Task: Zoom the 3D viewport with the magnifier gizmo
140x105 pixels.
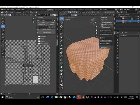Action: click(x=97, y=27)
